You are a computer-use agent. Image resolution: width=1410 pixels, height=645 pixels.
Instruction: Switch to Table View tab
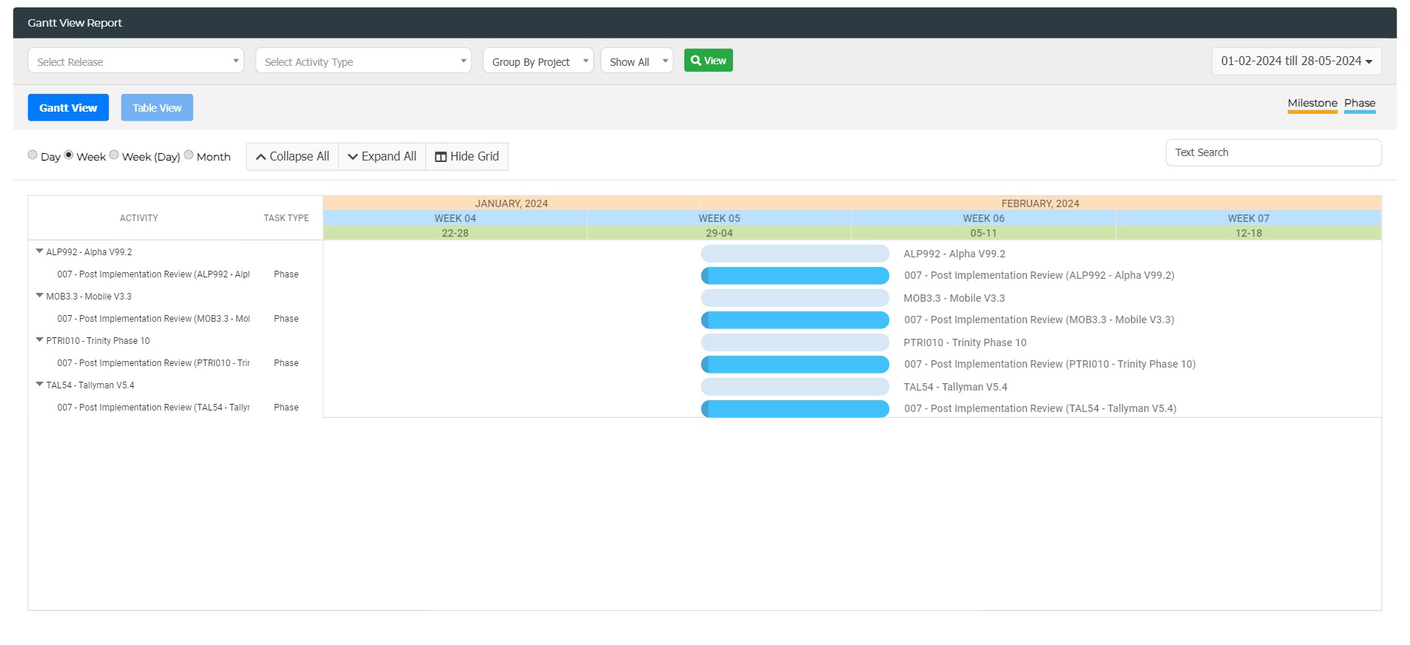point(157,107)
